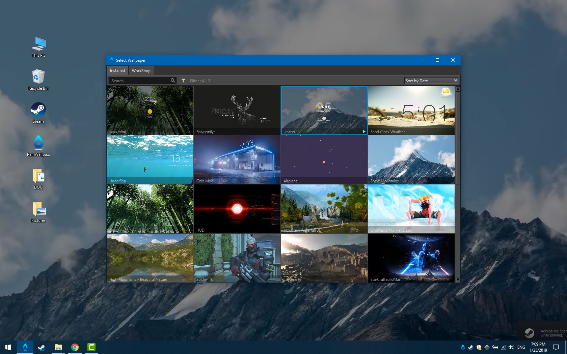The image size is (567, 354).
Task: Click the battery status tray icon
Action: click(495, 347)
